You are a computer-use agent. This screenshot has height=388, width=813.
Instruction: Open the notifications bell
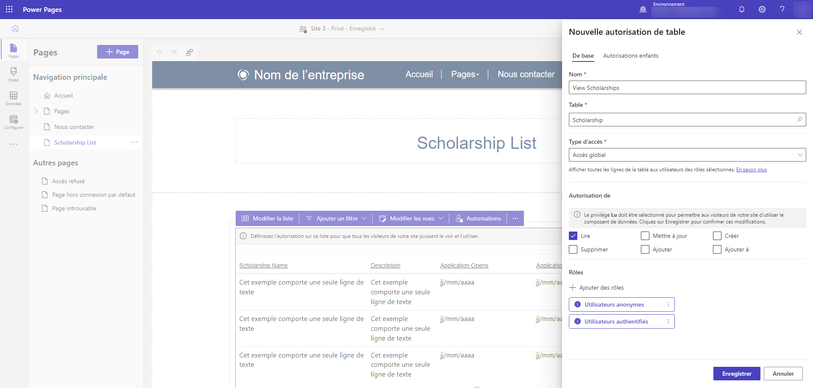(742, 9)
